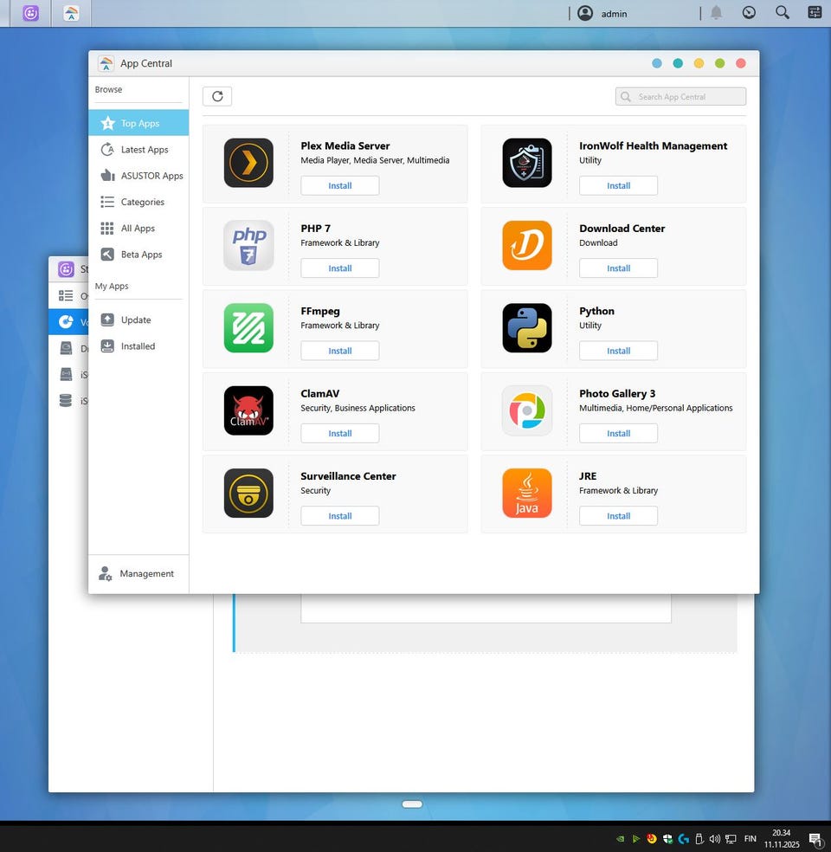Screen dimensions: 831x852
Task: Switch to App Central taskbar icon
Action: coord(71,13)
